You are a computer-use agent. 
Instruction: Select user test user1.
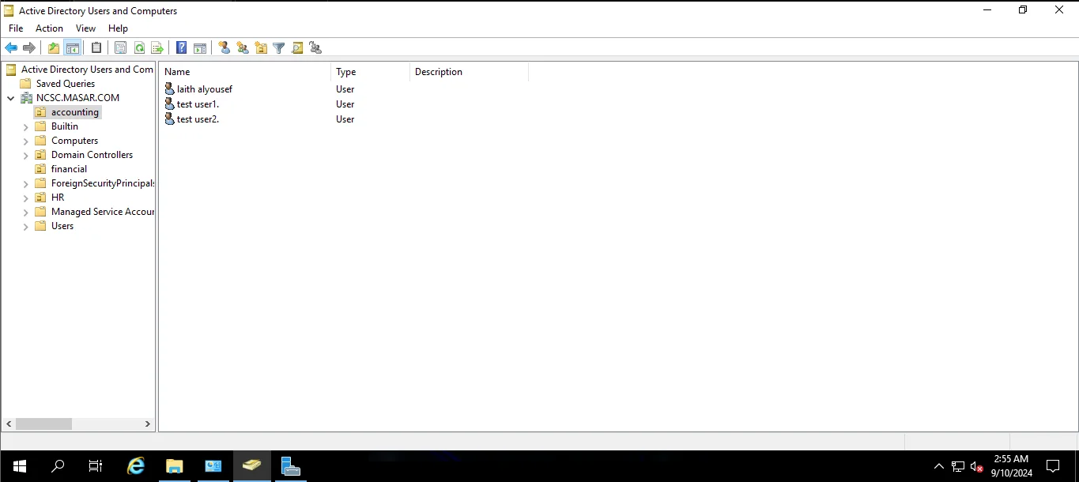point(198,104)
